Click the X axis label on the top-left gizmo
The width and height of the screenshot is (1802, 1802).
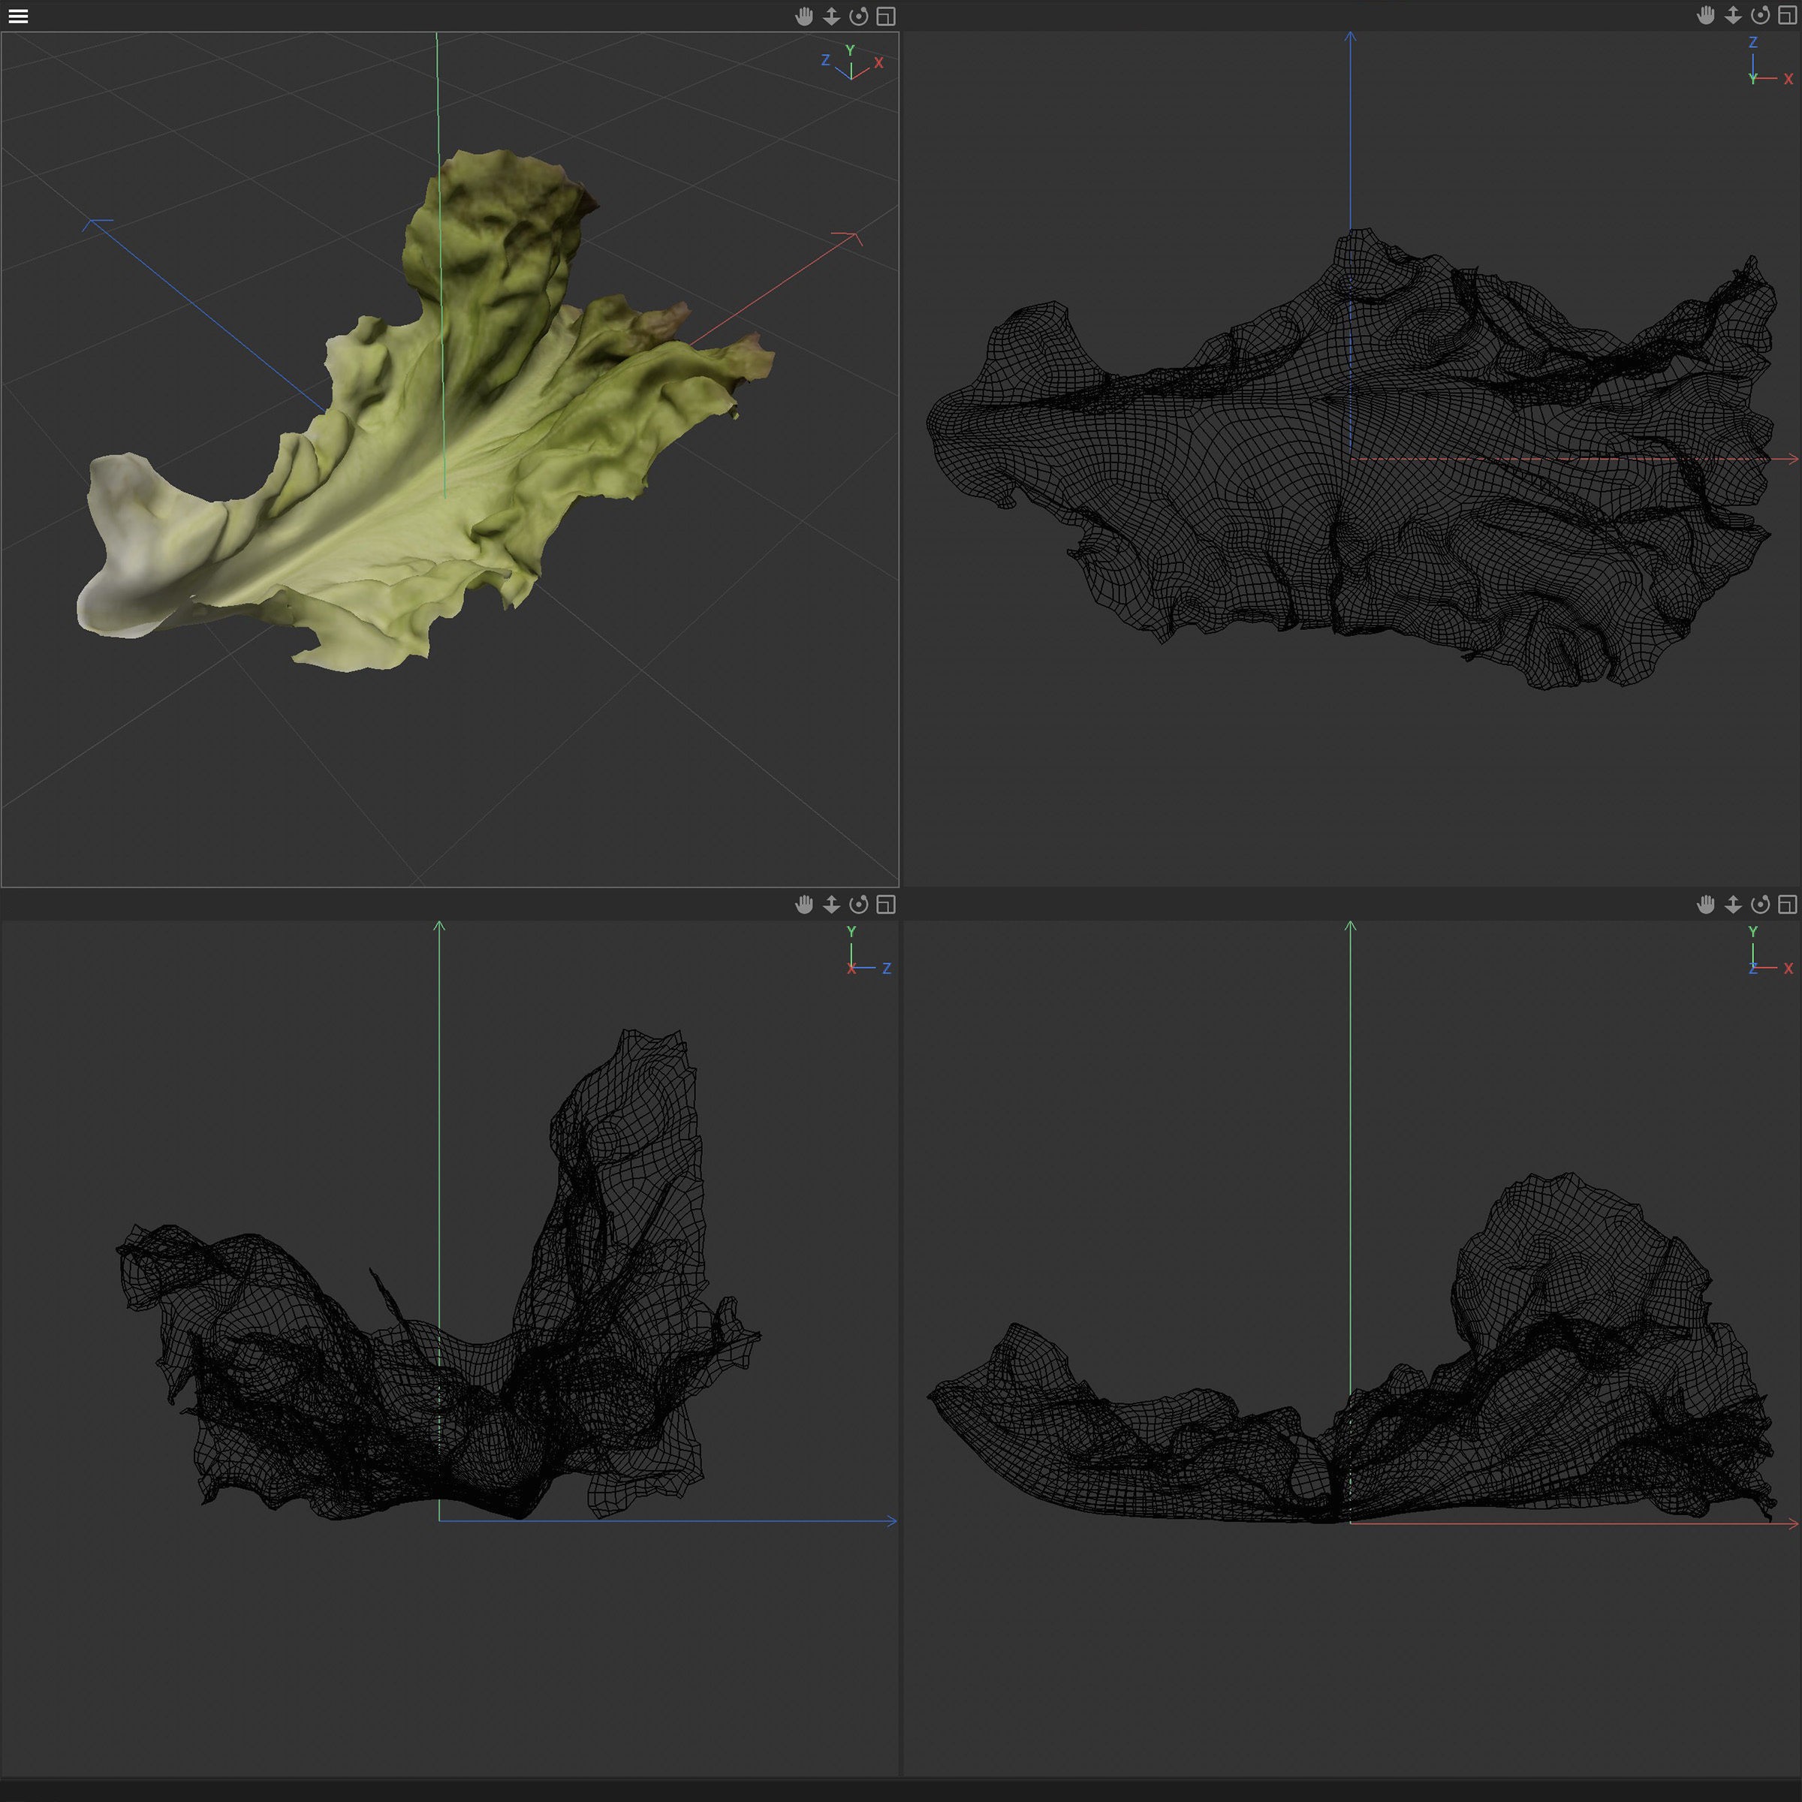click(878, 63)
